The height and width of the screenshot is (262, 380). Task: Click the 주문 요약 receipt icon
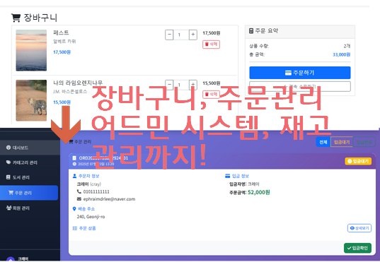point(251,31)
